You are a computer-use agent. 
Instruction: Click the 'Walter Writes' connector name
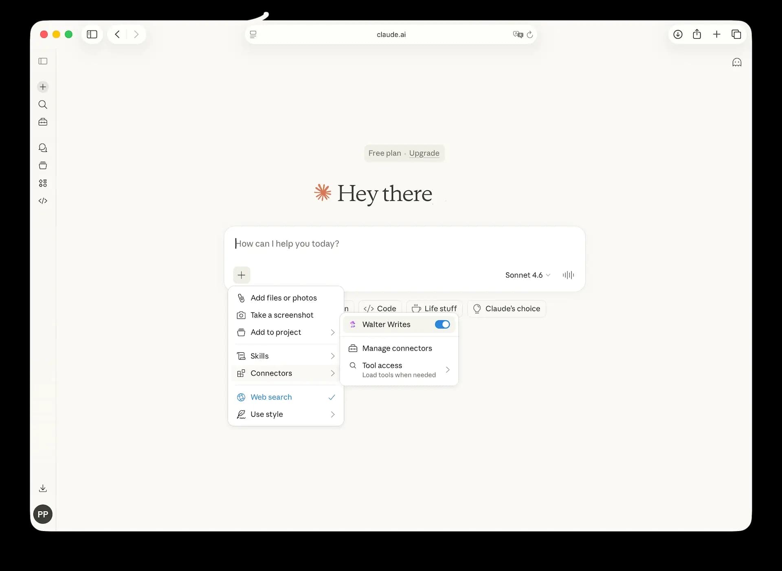click(x=386, y=325)
